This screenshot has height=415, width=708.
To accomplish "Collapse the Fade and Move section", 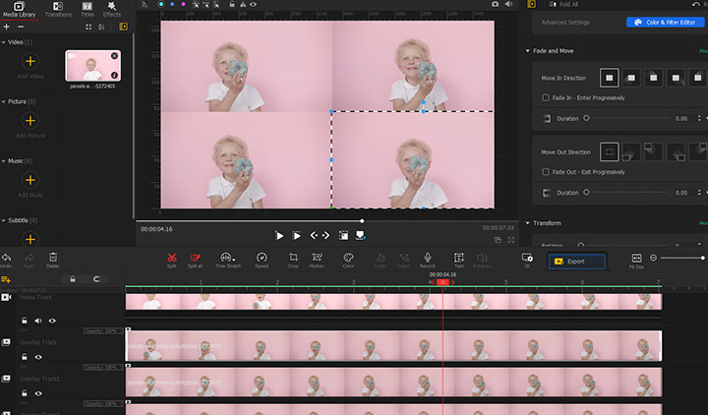I will click(x=527, y=50).
